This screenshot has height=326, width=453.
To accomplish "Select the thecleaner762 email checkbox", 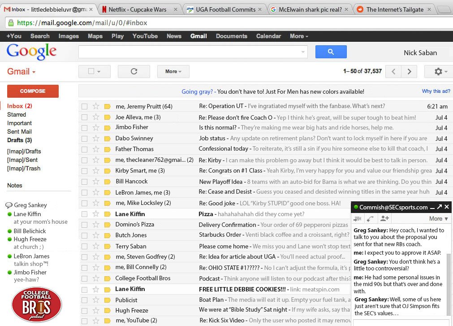I will point(84,160).
